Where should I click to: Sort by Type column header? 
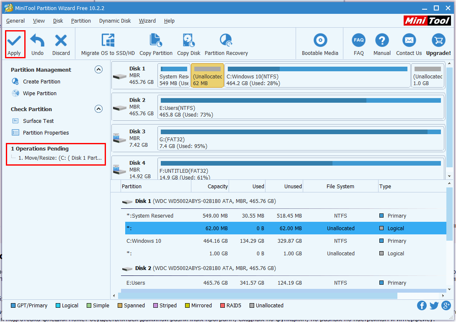coord(412,186)
